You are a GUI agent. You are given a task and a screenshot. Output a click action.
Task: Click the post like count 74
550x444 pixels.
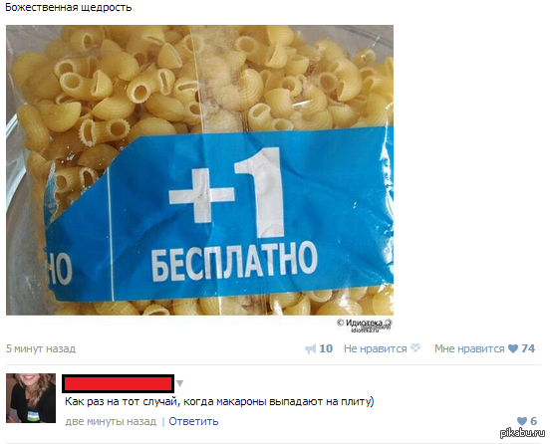(x=528, y=348)
